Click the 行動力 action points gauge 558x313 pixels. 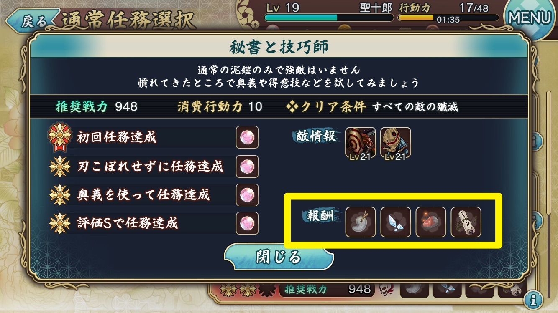click(448, 18)
